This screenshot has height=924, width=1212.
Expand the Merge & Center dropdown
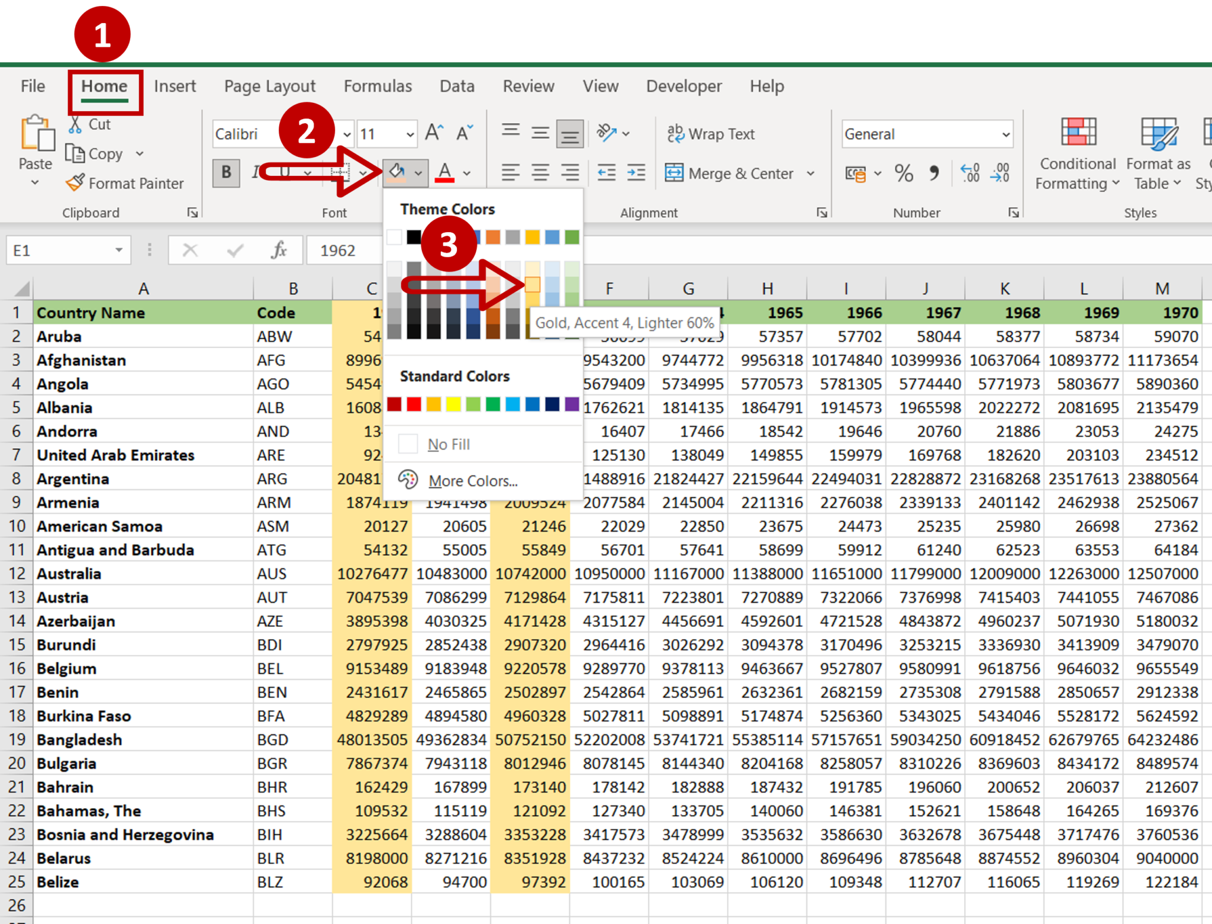point(811,173)
